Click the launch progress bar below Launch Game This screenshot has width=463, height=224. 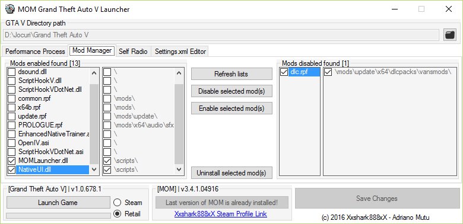(x=58, y=216)
